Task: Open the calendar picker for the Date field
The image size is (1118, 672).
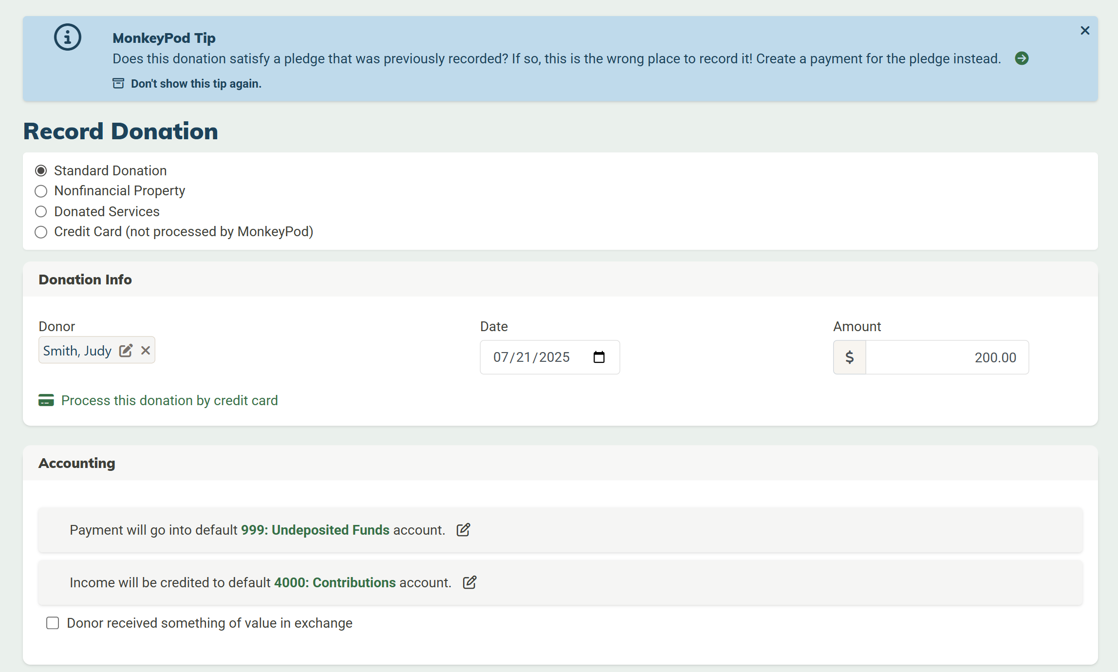Action: click(x=599, y=357)
